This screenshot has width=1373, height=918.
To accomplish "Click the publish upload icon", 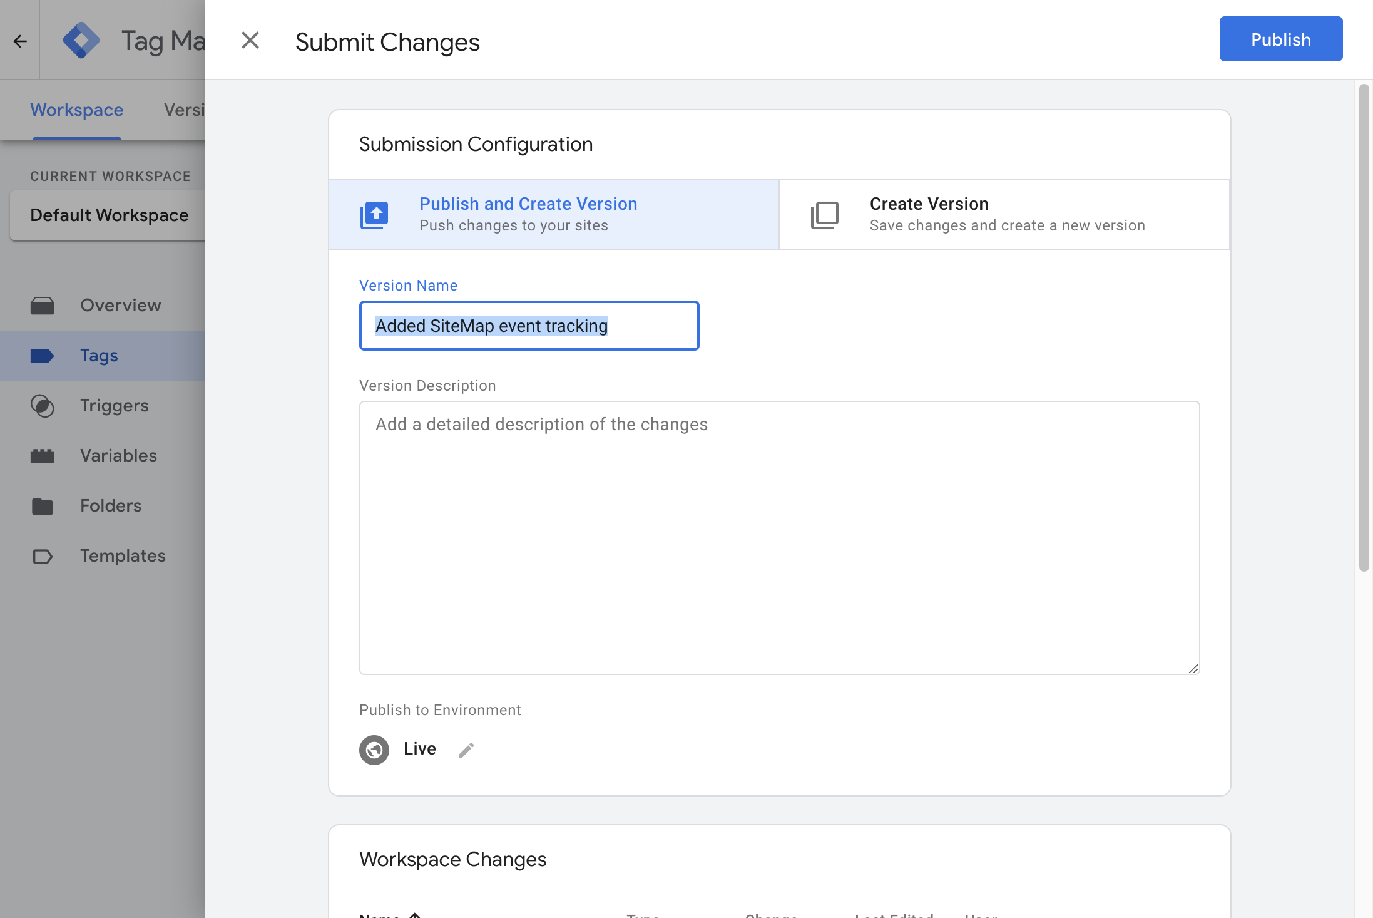I will pyautogui.click(x=374, y=215).
